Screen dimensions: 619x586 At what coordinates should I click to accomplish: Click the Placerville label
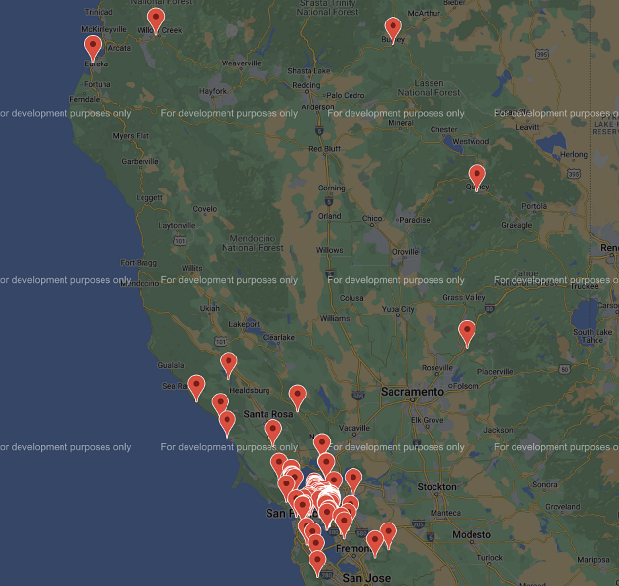(495, 372)
